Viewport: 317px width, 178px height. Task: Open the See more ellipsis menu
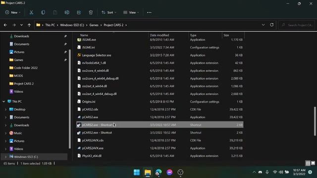[x=149, y=12]
